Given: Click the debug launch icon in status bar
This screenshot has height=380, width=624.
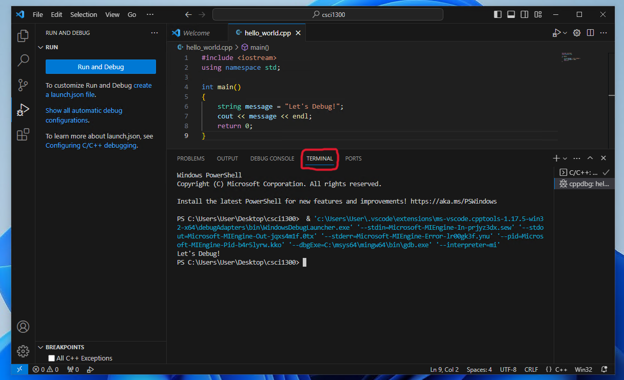Looking at the screenshot, I should pyautogui.click(x=90, y=369).
